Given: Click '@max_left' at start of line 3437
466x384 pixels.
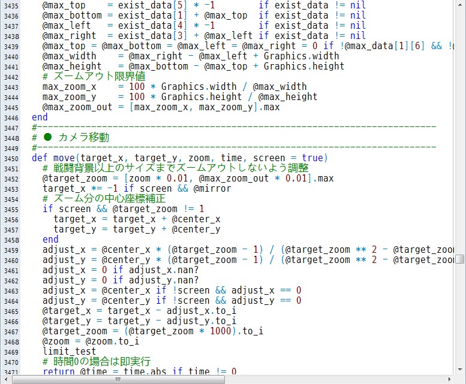Looking at the screenshot, I should (67, 25).
